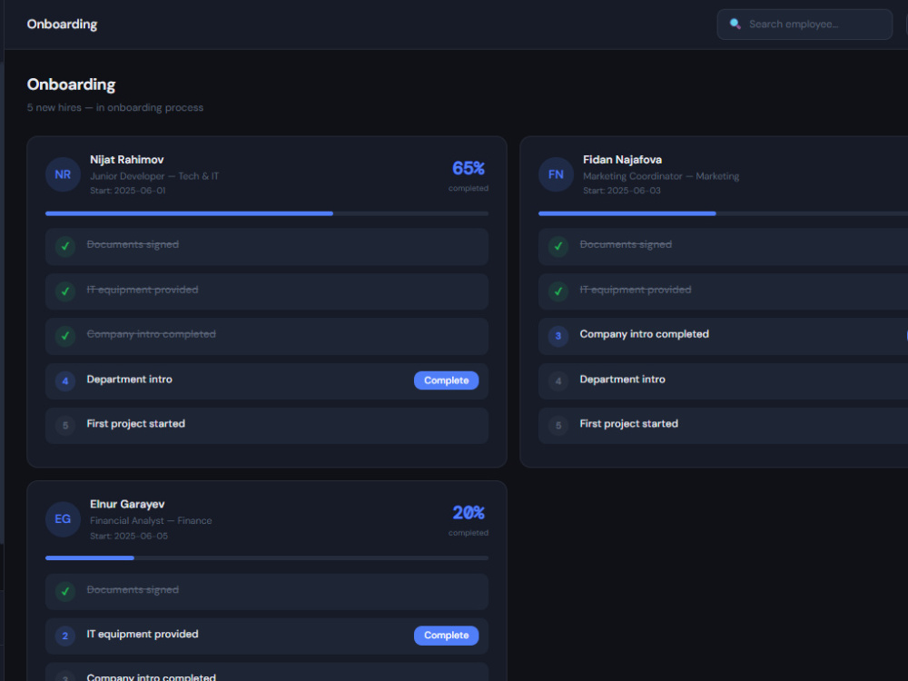Click Nijat Rahimov's NR avatar

tap(63, 174)
